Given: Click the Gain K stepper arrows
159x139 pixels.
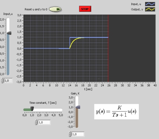Looking at the screenshot, I should (70, 134).
